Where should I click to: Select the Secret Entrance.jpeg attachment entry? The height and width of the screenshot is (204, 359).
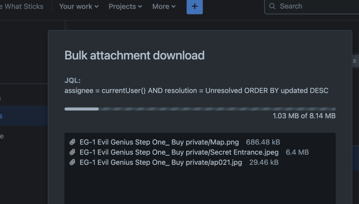179,152
